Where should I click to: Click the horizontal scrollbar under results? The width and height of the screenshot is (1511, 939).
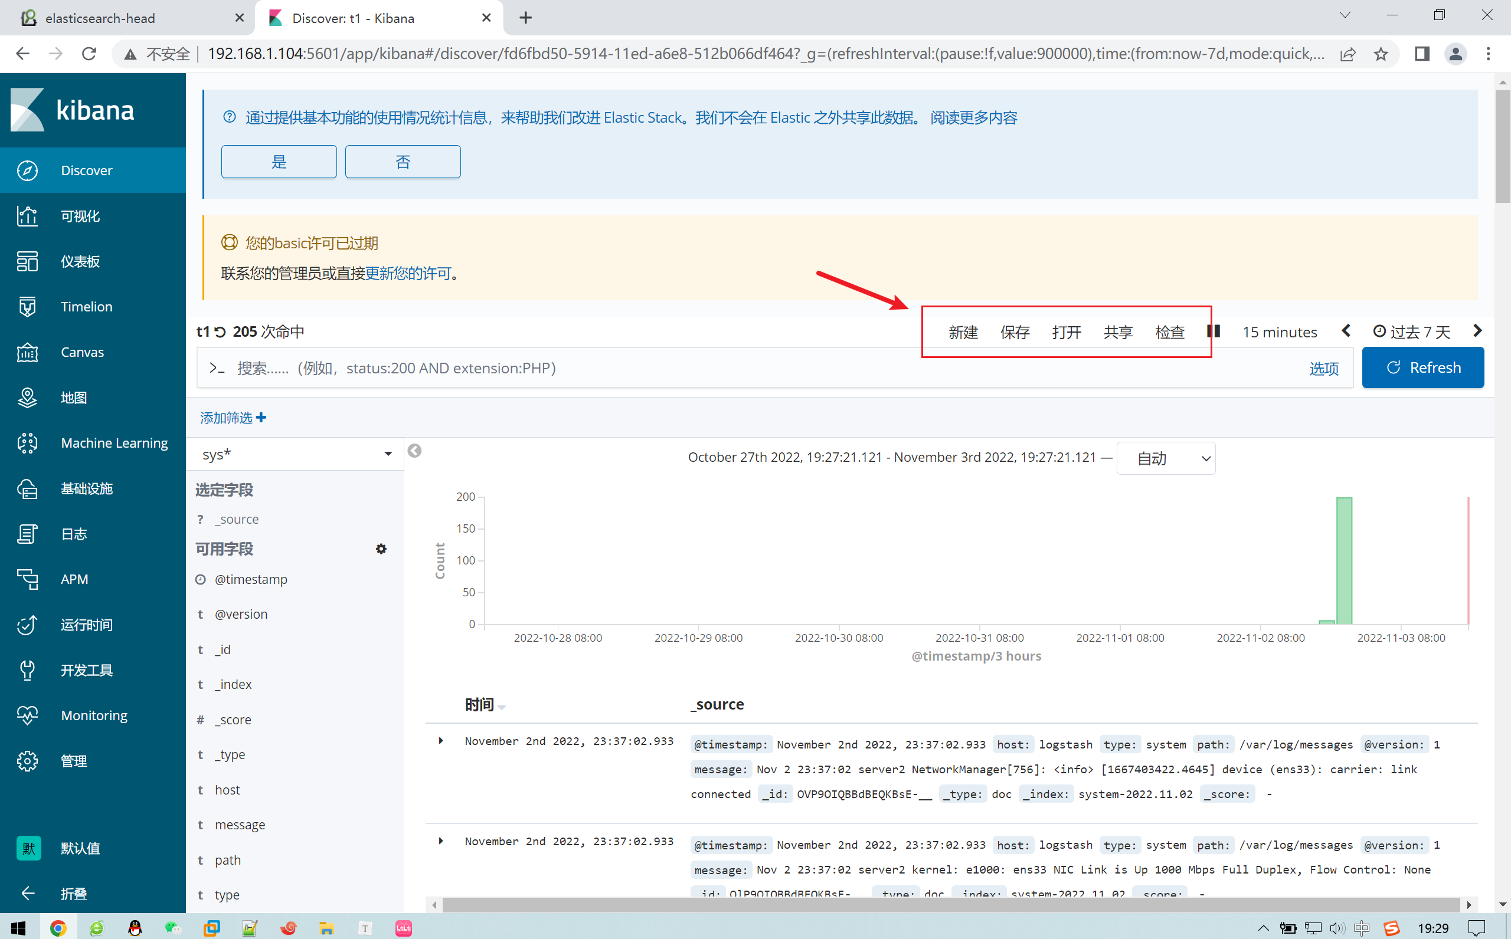click(x=951, y=905)
